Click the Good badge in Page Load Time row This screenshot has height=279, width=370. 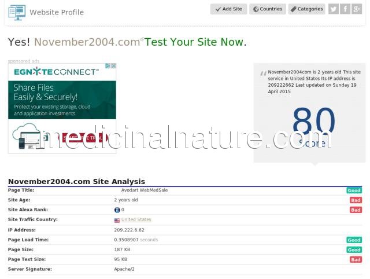pyautogui.click(x=354, y=240)
